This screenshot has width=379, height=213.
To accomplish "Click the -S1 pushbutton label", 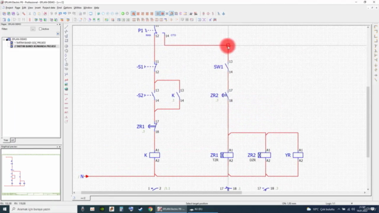I will pos(140,67).
